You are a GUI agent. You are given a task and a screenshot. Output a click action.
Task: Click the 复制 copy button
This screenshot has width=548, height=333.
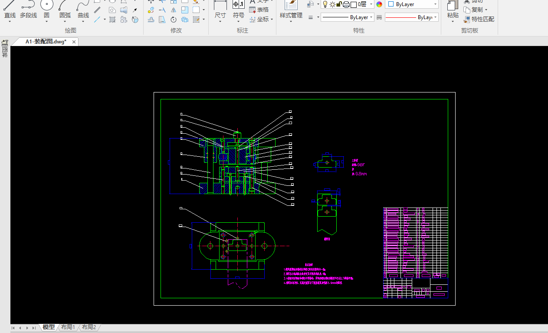coord(476,10)
